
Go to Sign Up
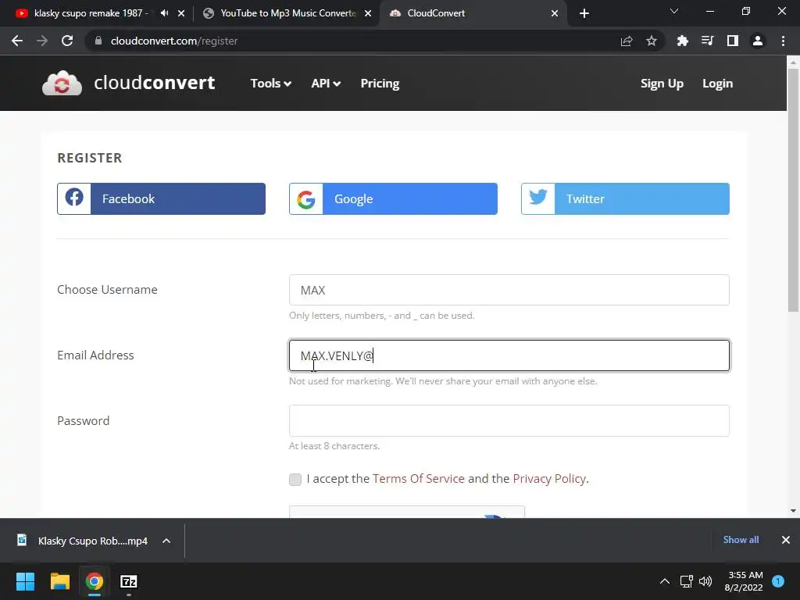pyautogui.click(x=662, y=83)
